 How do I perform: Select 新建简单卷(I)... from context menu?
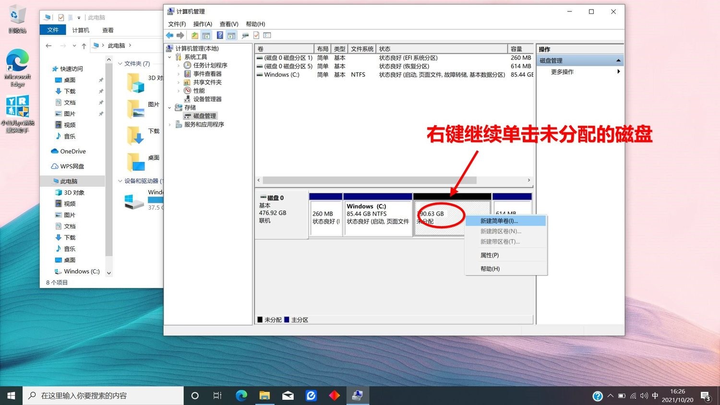coord(499,221)
